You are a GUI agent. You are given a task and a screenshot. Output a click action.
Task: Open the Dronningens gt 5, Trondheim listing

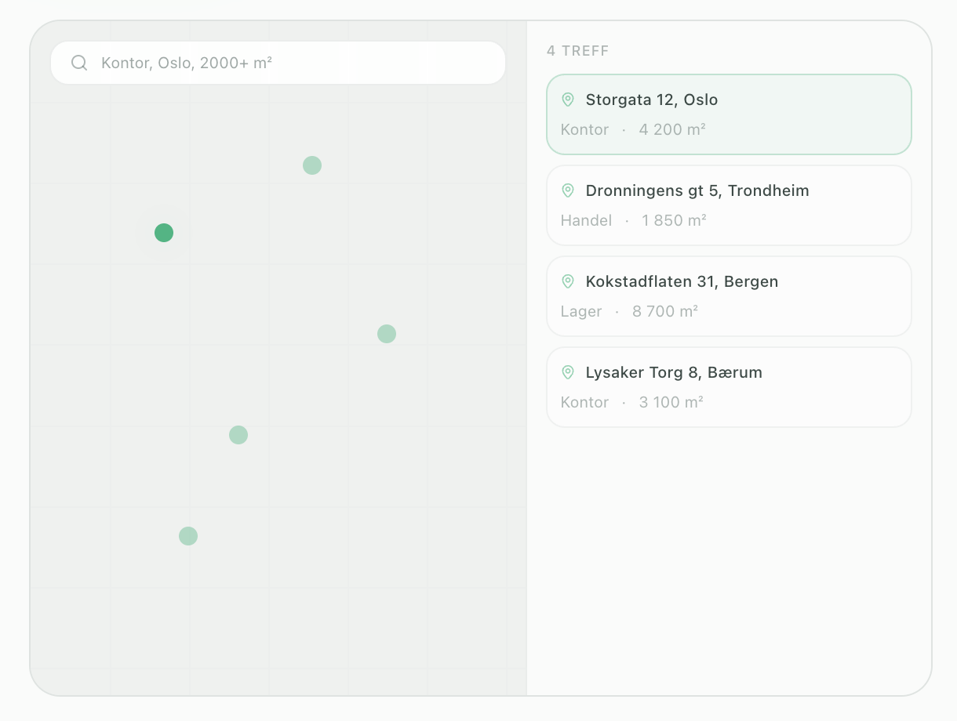pyautogui.click(x=729, y=205)
